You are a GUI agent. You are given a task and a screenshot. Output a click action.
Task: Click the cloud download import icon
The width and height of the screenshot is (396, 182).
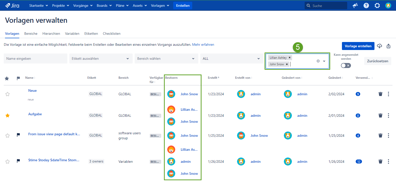pos(379,46)
